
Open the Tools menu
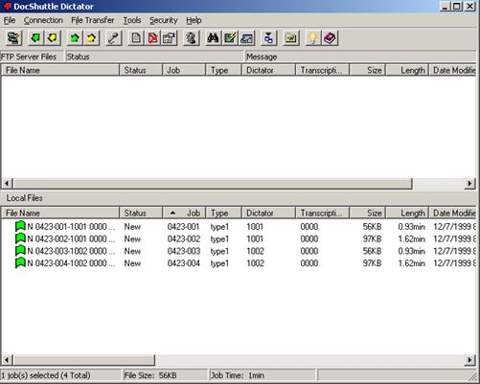[132, 20]
